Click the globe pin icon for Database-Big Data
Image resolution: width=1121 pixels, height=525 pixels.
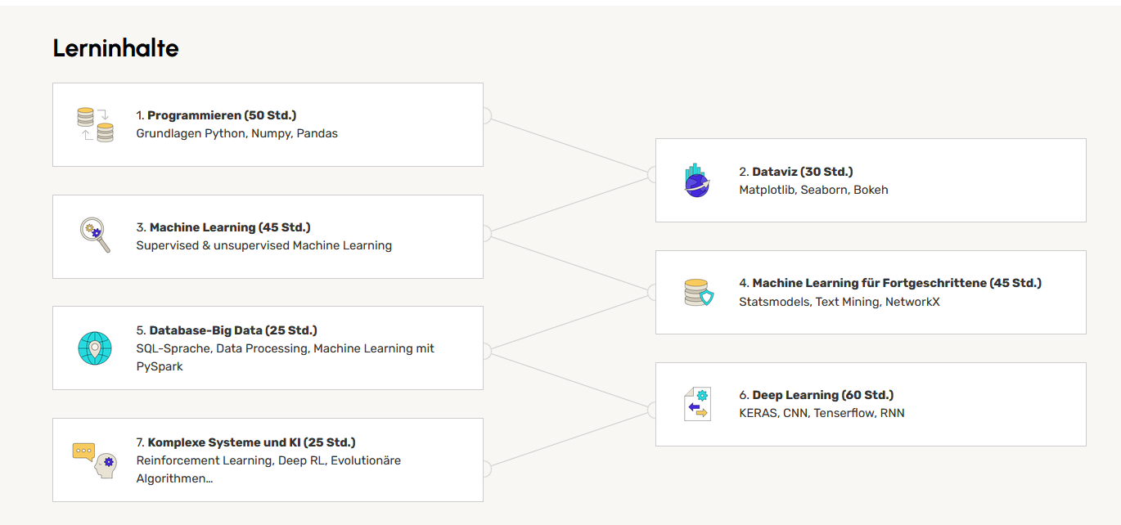(95, 348)
